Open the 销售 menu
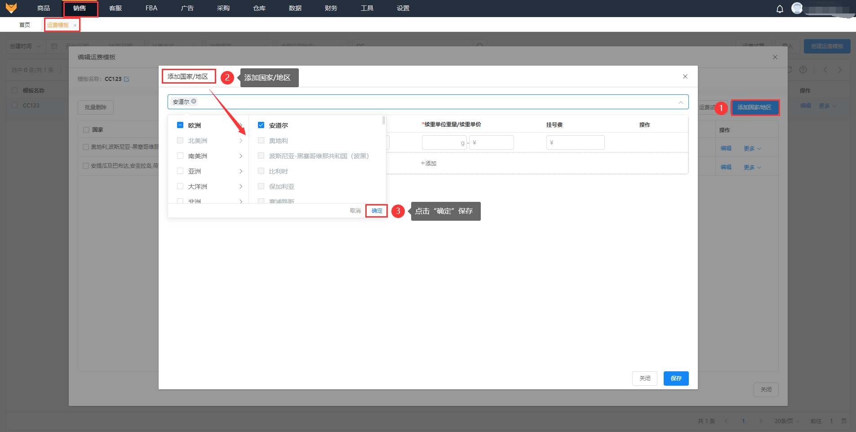 tap(80, 8)
